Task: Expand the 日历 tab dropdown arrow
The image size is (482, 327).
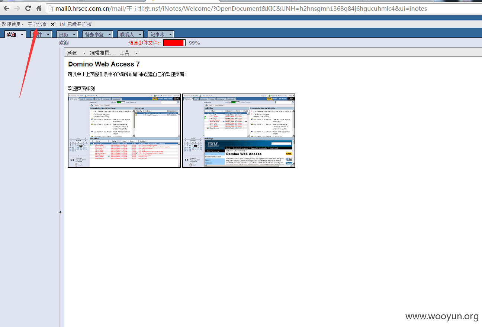Action: tap(74, 35)
